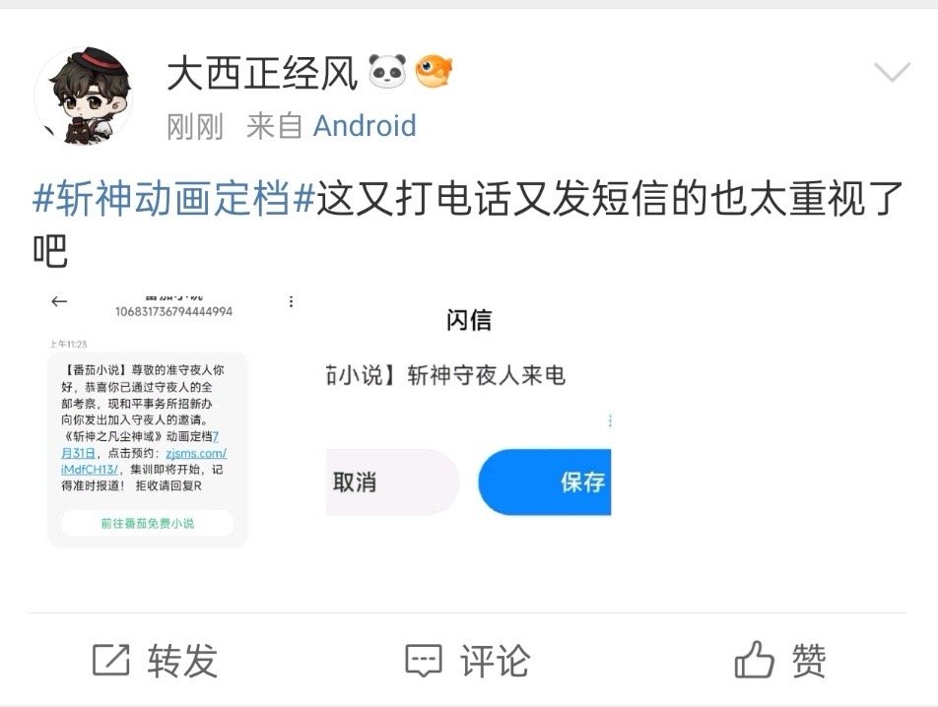The width and height of the screenshot is (938, 707).
Task: Tap the Android source link
Action: pos(365,126)
